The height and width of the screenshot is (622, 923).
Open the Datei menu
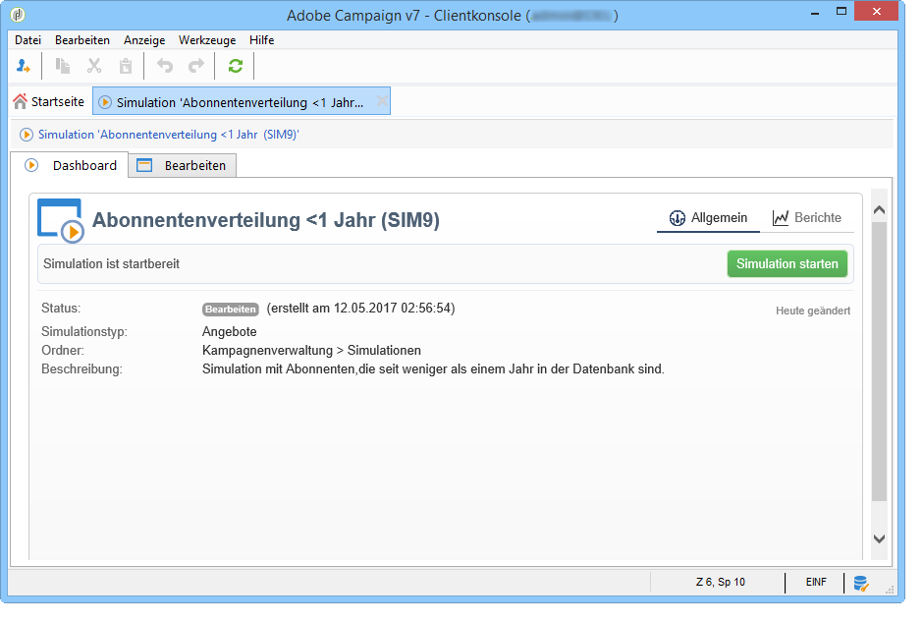(27, 40)
